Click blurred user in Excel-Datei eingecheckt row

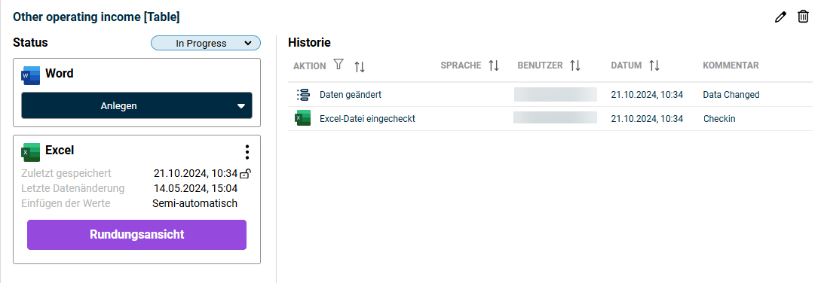pyautogui.click(x=555, y=117)
